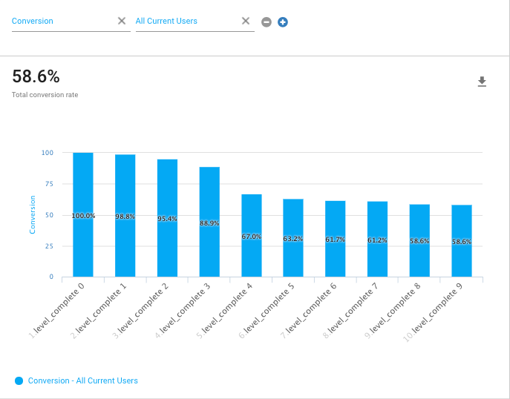Click the blue legend color dot

(x=19, y=380)
